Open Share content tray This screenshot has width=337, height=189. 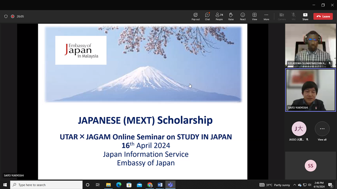305,17
